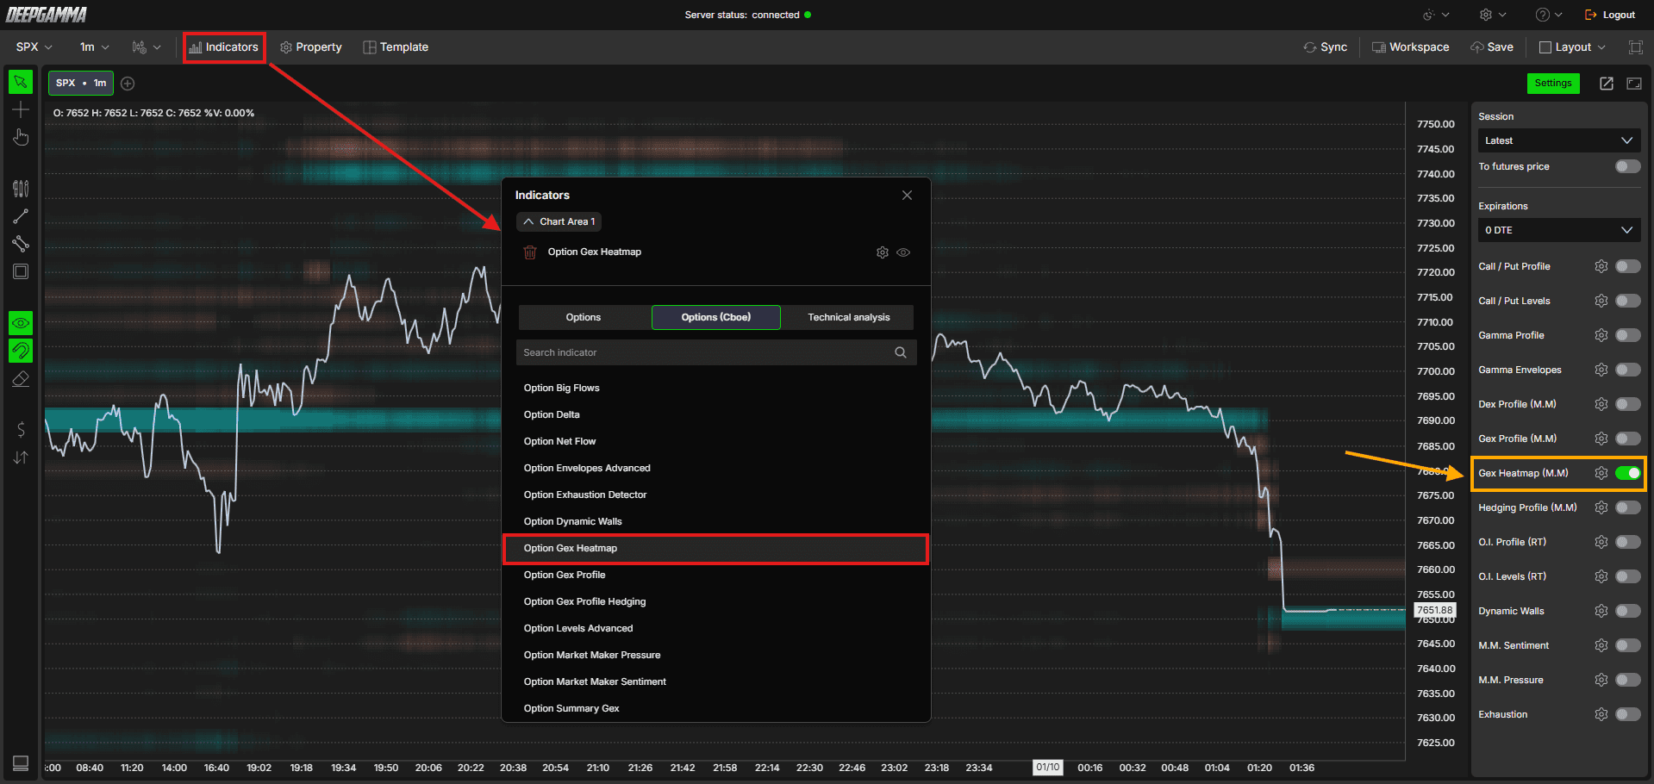The width and height of the screenshot is (1654, 784).
Task: Enable Dex Profile (M.M) toggle
Action: tap(1628, 404)
